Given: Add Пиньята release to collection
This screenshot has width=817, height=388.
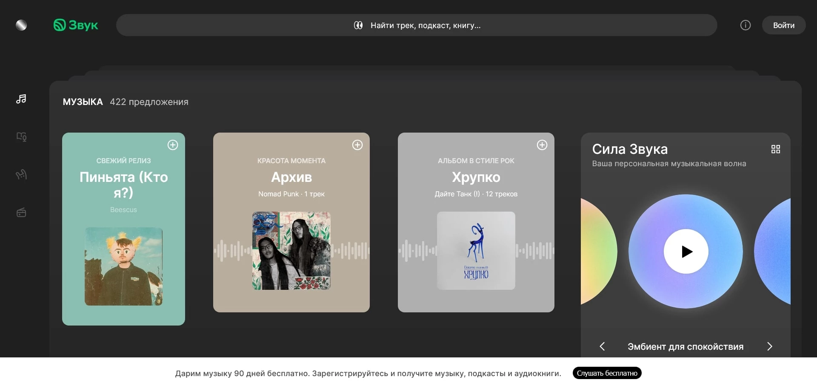Looking at the screenshot, I should 173,145.
